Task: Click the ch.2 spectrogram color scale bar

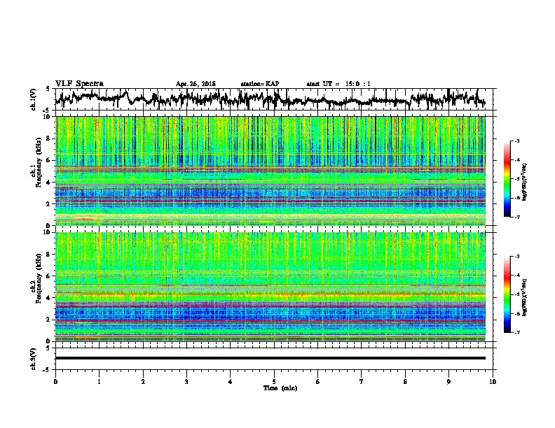Action: coord(507,294)
